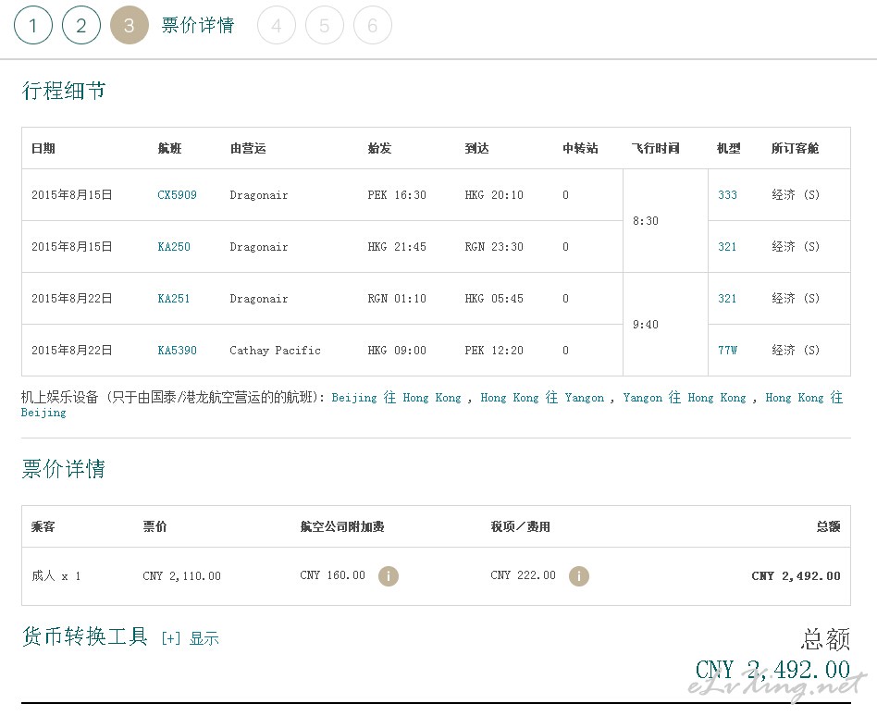
Task: Click bold total CNY 2,492.00 in fare table
Action: [x=796, y=575]
